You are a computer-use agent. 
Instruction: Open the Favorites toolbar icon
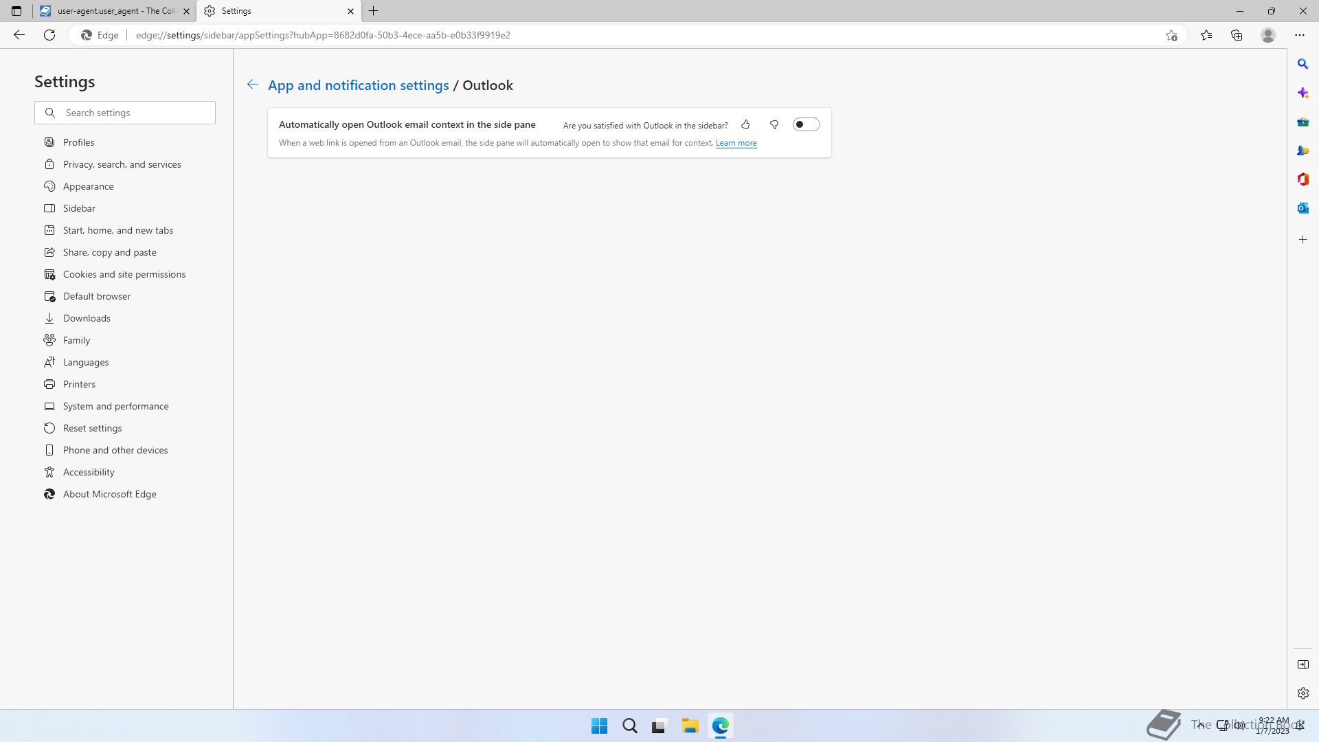[x=1206, y=35]
